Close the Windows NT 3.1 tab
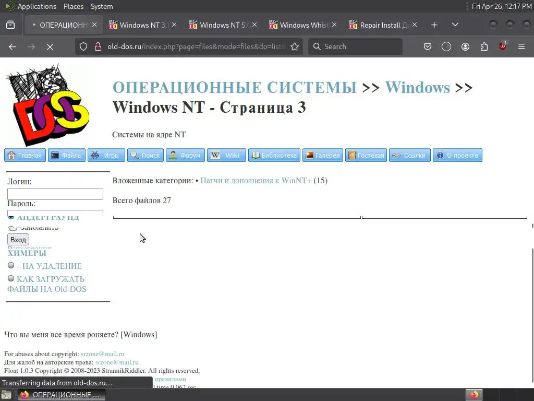 pyautogui.click(x=174, y=25)
